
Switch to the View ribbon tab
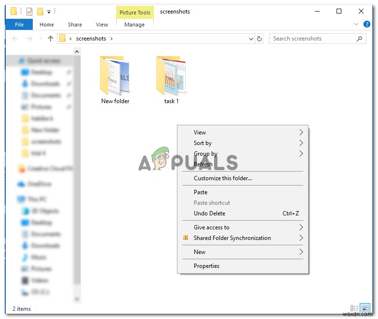(x=102, y=25)
